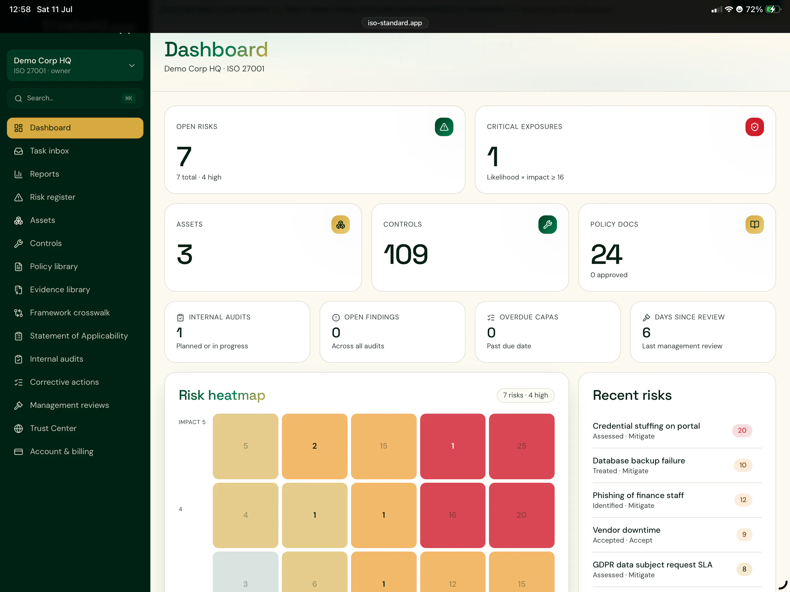Click the 'Likelihood × impact ≥ 16' caption
790x592 pixels.
525,177
